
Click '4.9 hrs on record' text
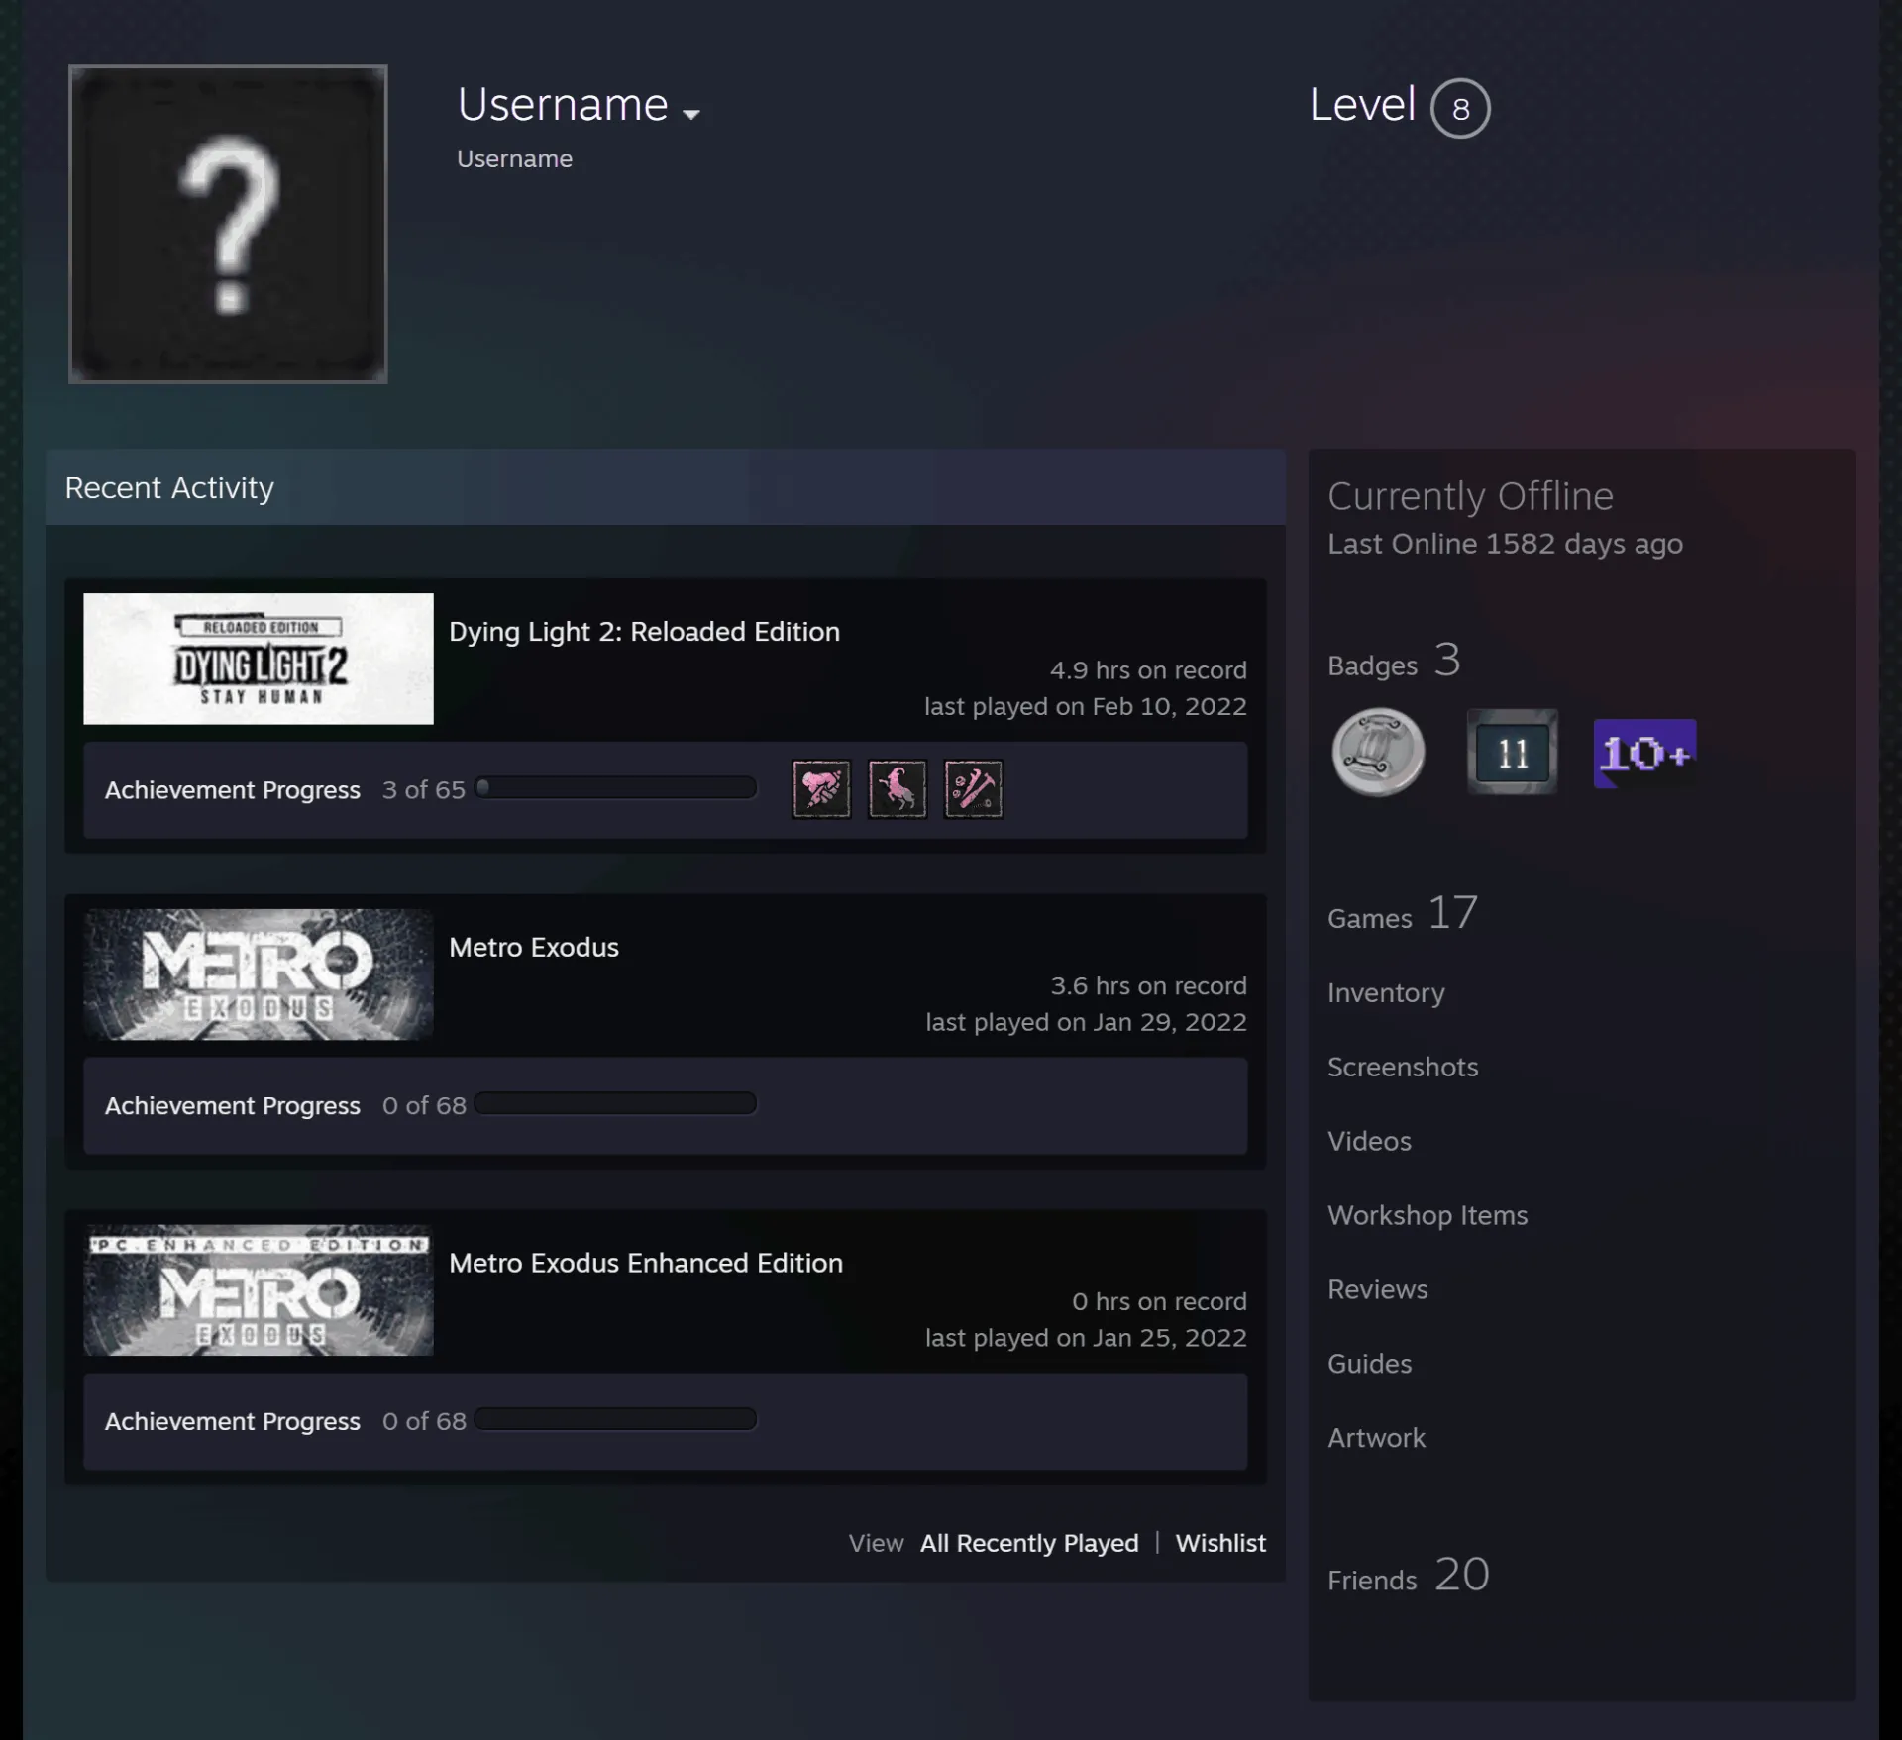click(1148, 670)
